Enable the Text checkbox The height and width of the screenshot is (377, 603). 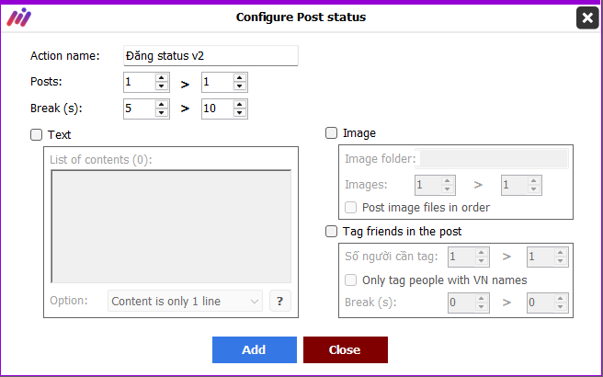pyautogui.click(x=36, y=135)
